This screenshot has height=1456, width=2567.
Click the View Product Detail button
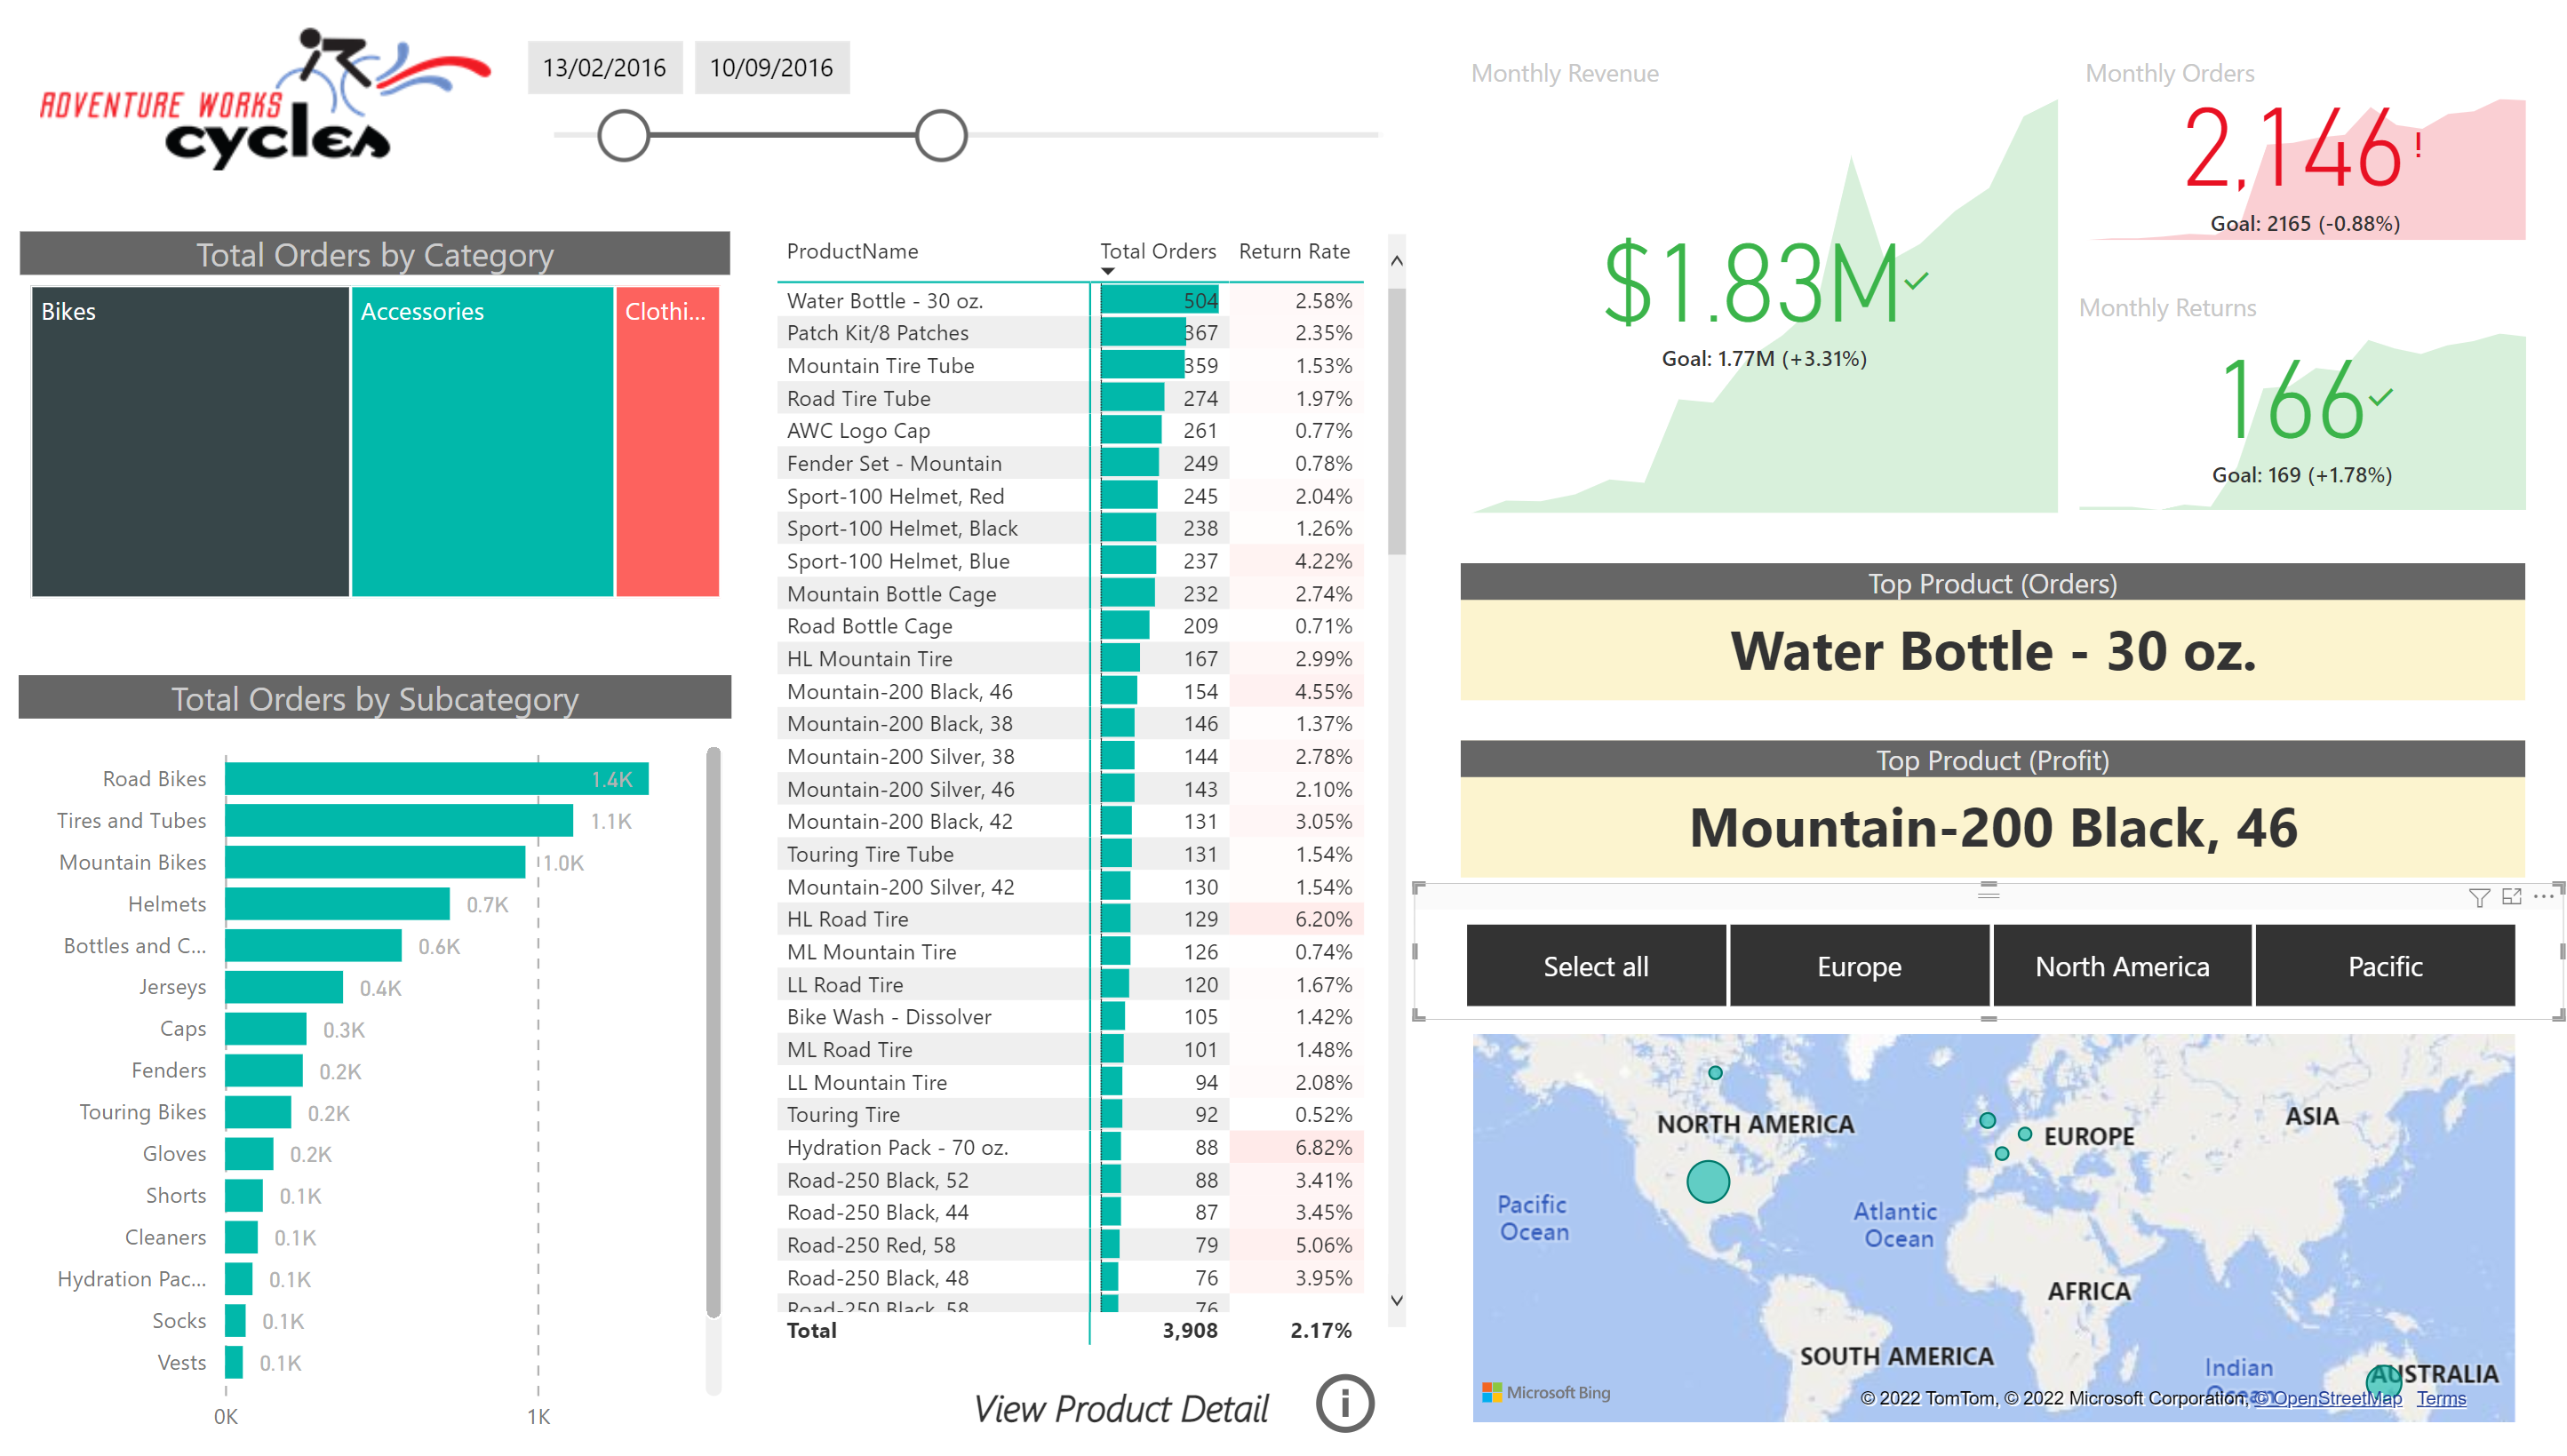(x=1122, y=1408)
